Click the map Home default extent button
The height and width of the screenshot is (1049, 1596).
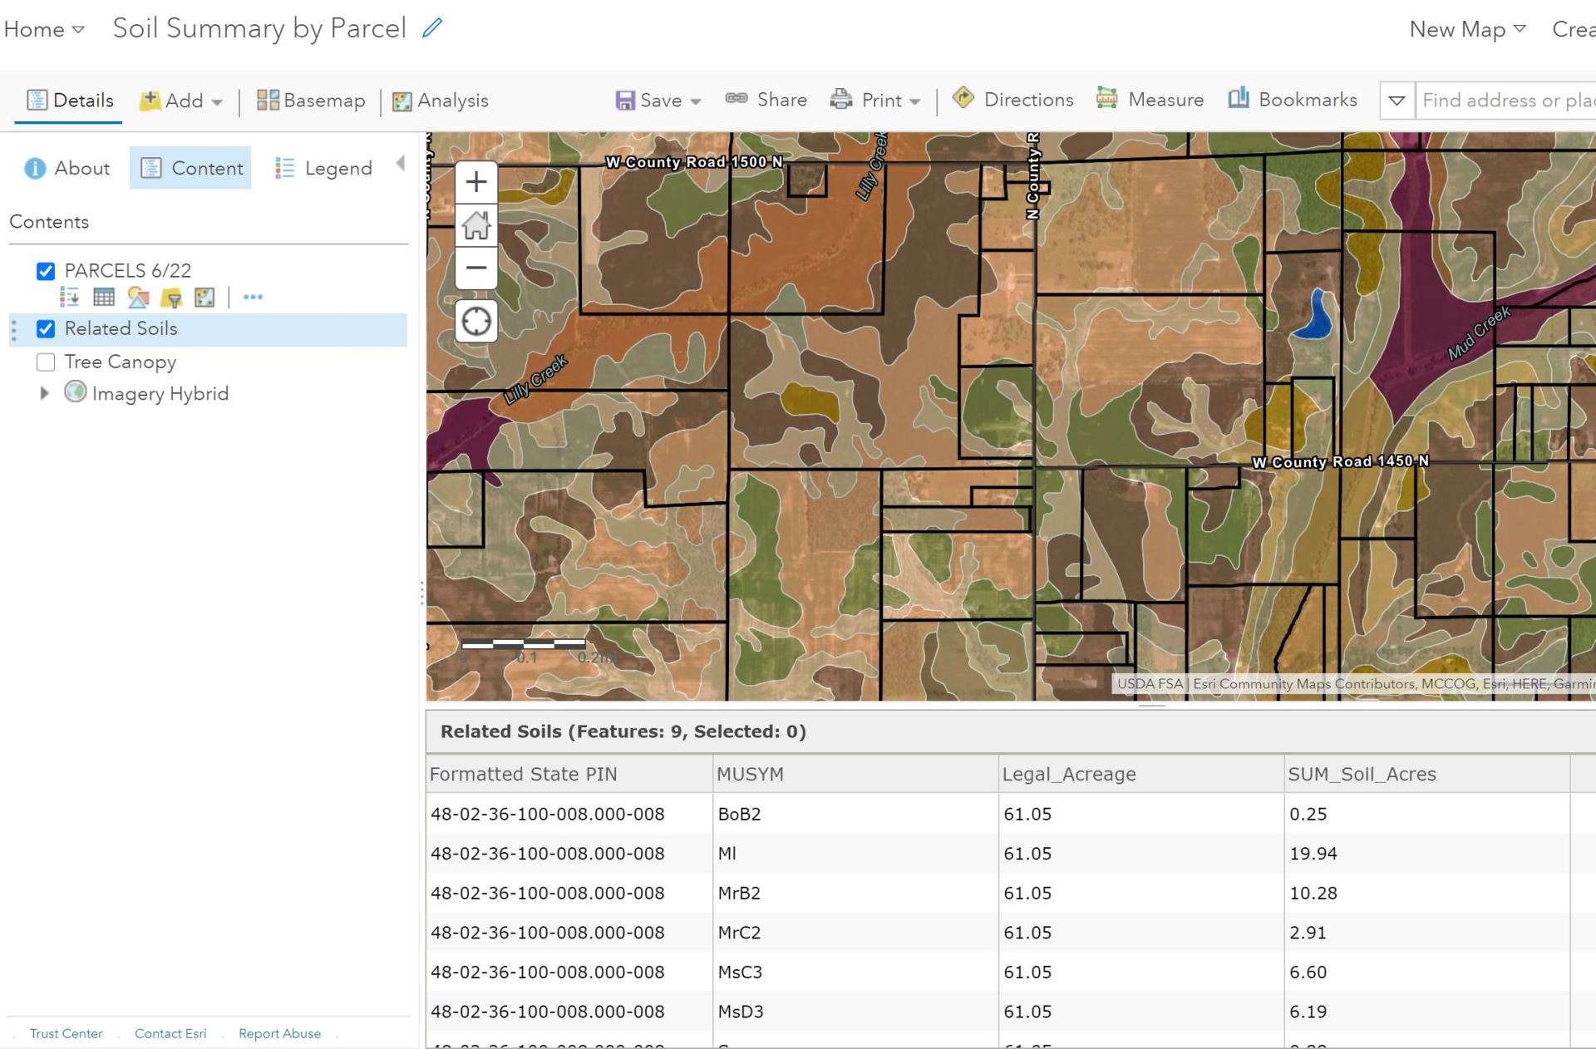point(476,225)
